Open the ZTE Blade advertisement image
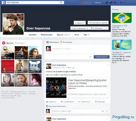Viewport: 136px width, 121px height. (x=122, y=45)
